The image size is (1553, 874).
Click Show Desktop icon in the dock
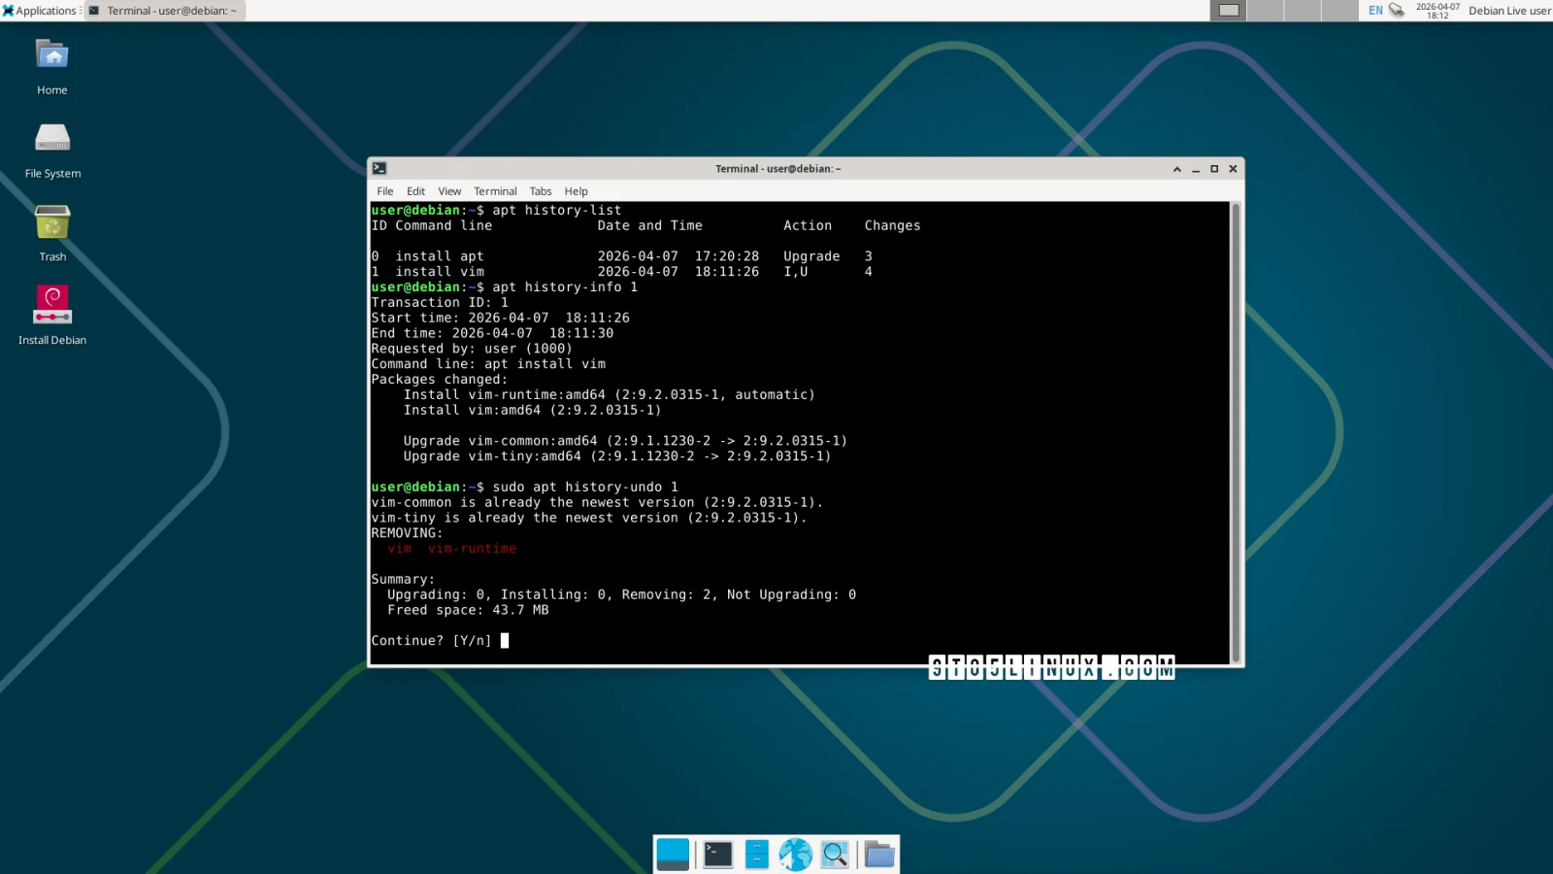(x=672, y=855)
